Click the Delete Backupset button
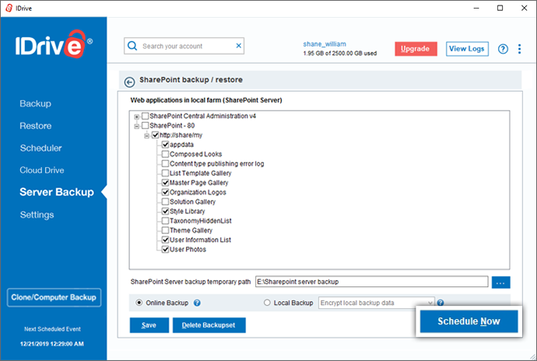The width and height of the screenshot is (537, 361). 209,325
